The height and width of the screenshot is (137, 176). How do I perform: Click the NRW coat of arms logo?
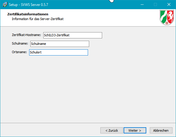167,17
